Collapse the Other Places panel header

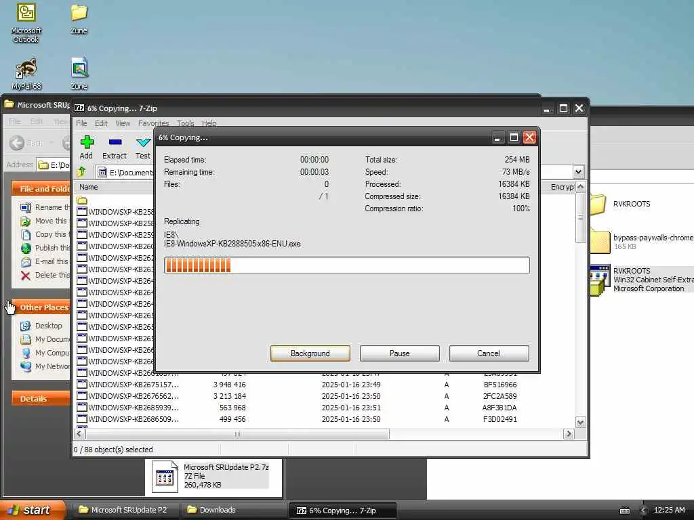pos(41,307)
